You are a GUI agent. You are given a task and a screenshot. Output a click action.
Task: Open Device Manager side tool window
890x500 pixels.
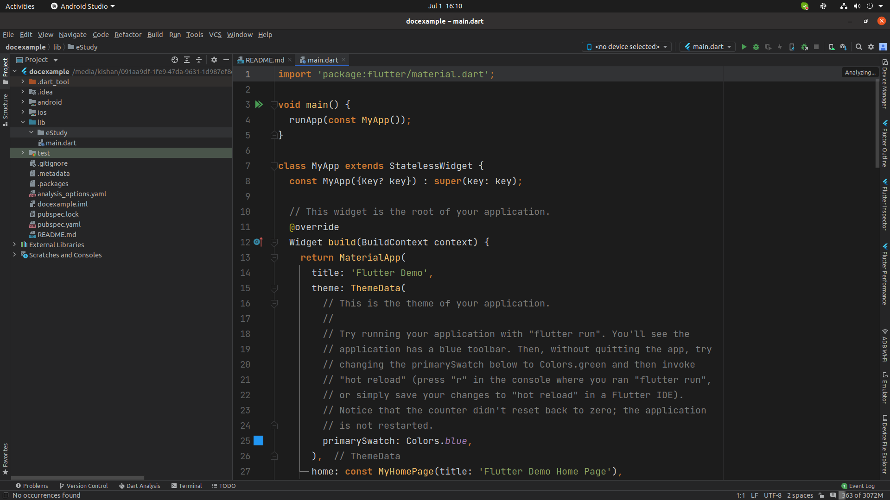tap(885, 83)
